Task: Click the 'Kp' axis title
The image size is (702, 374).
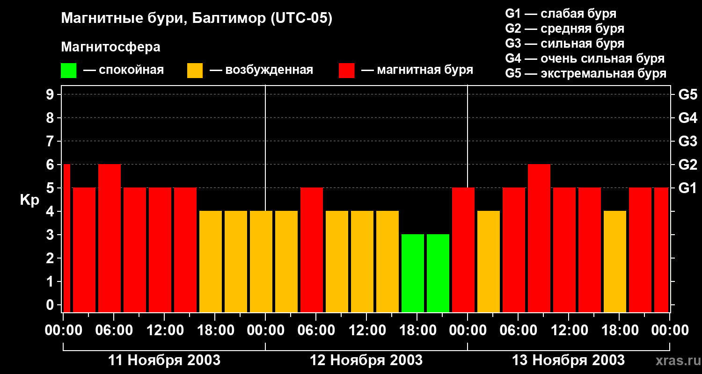Action: coord(29,200)
